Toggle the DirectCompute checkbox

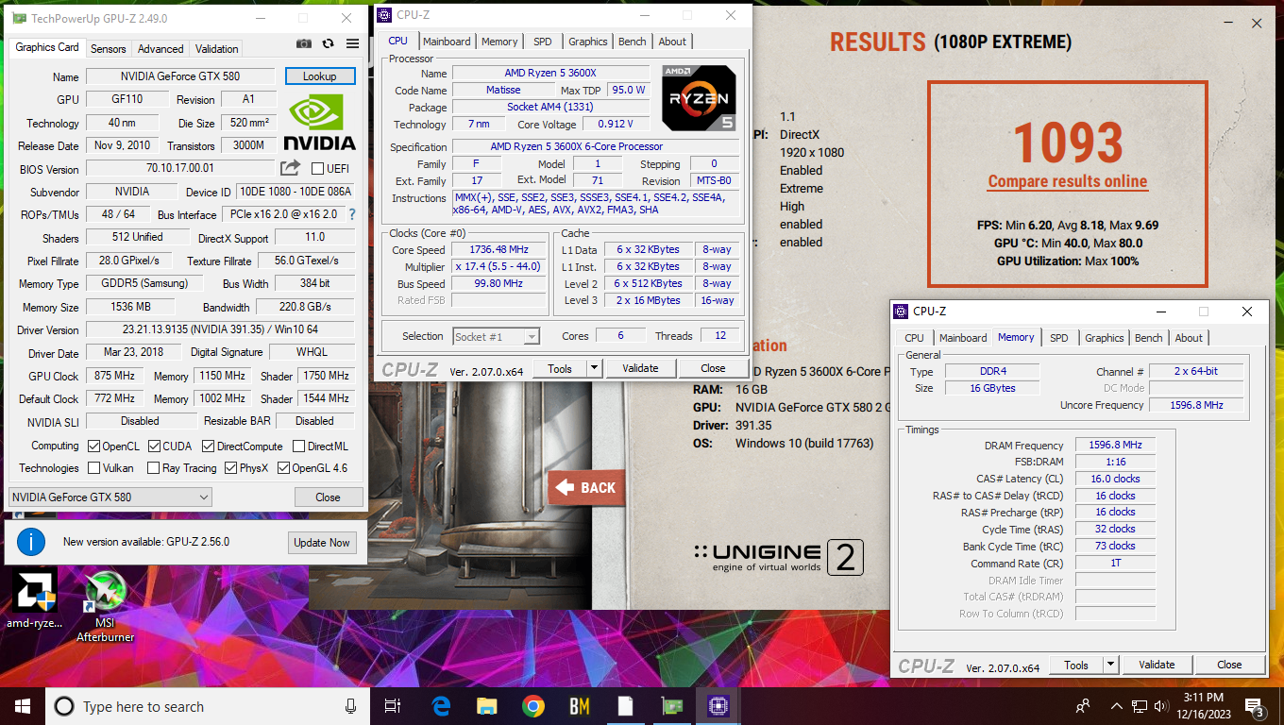pyautogui.click(x=209, y=446)
